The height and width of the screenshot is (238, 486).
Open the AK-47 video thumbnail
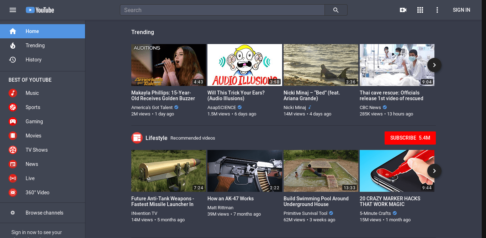click(x=245, y=171)
